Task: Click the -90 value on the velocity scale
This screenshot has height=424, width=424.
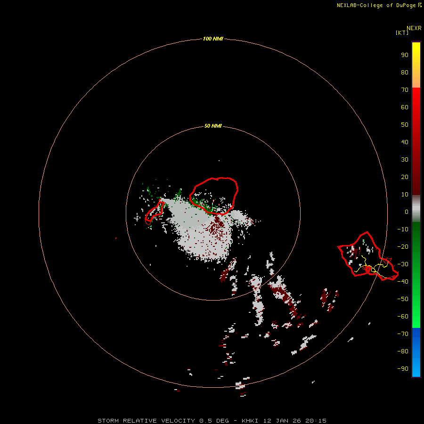Action: tap(403, 368)
